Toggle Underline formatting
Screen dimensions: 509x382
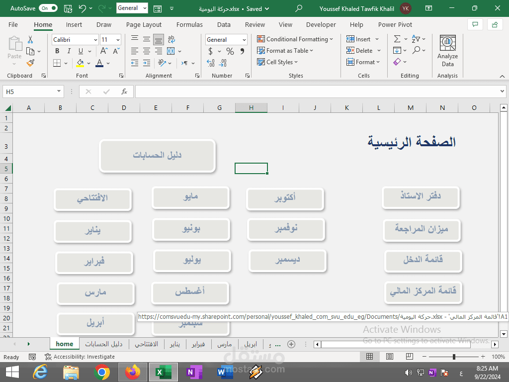[81, 51]
